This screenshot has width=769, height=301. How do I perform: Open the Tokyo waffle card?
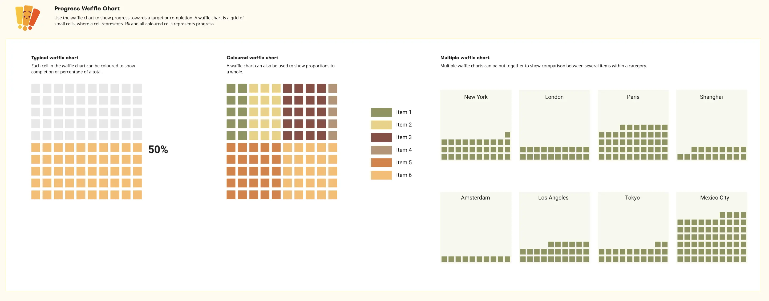tap(633, 227)
